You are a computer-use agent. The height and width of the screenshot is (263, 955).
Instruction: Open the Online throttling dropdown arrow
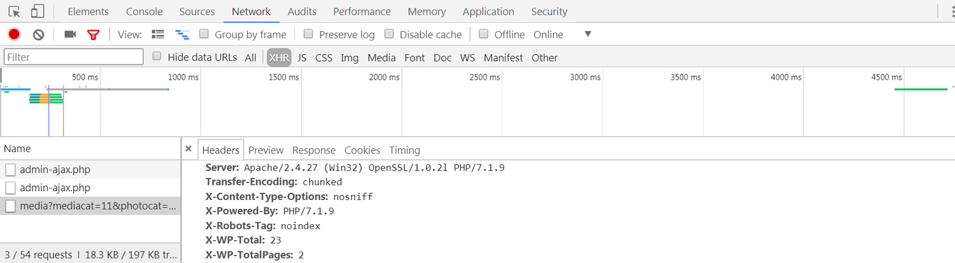(588, 34)
